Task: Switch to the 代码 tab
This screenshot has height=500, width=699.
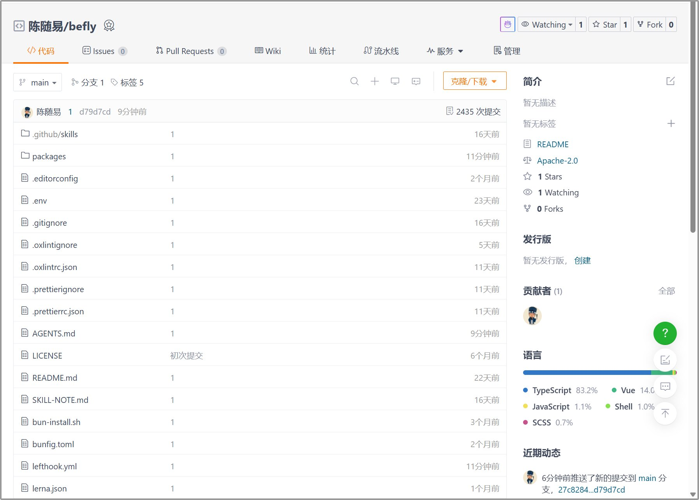Action: coord(41,51)
